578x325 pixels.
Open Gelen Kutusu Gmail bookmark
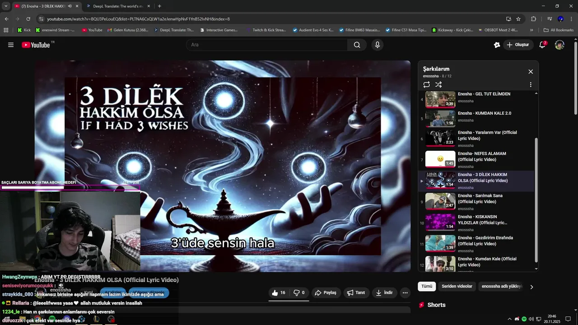[x=127, y=30]
